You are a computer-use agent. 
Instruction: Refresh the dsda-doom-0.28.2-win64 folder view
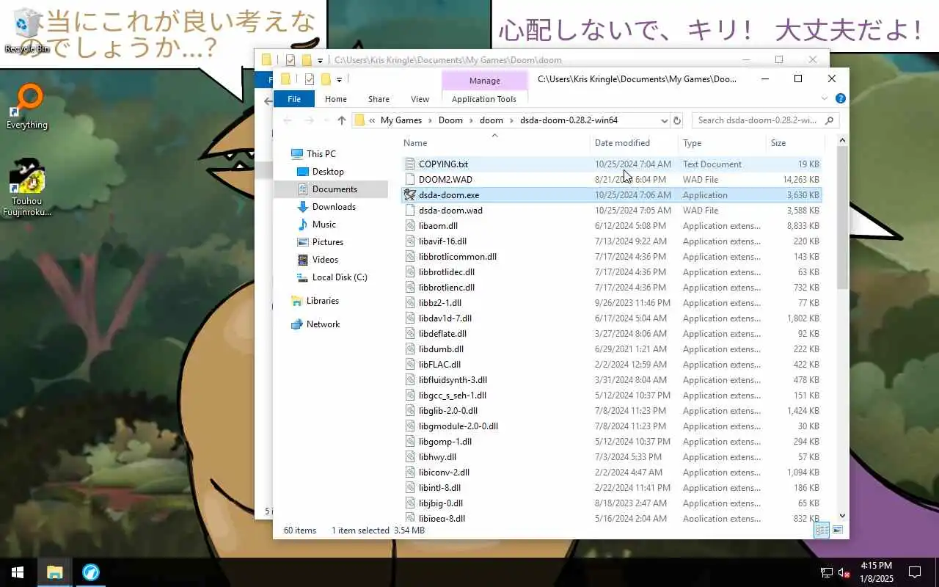677,120
